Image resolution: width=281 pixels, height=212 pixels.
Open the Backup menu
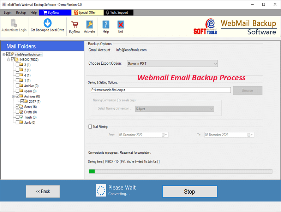[x=21, y=12]
